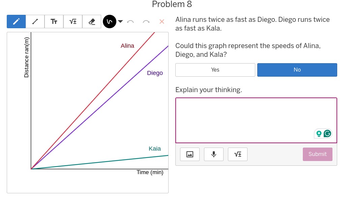Click the black stroke color swatch
Viewport: 349px width, 198px height.
[109, 22]
